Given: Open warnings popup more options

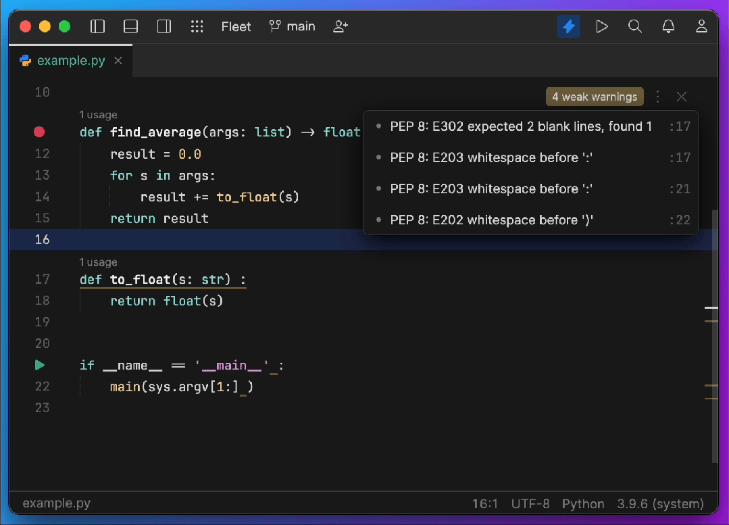Looking at the screenshot, I should pos(658,97).
